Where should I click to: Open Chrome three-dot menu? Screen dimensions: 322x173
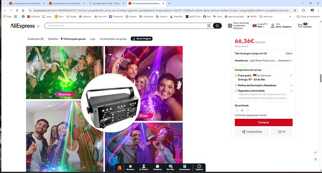pos(318,11)
